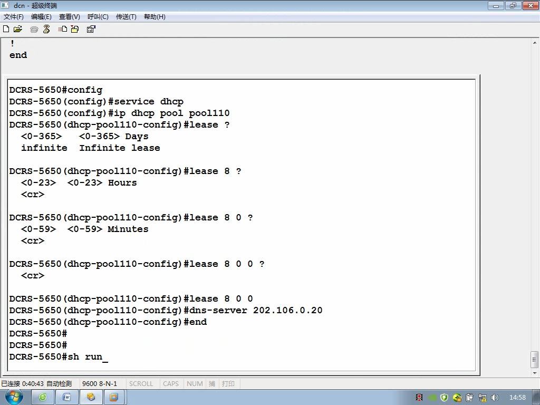This screenshot has height=405, width=540.
Task: Click '9600 8-N-1' status entry
Action: (x=100, y=383)
